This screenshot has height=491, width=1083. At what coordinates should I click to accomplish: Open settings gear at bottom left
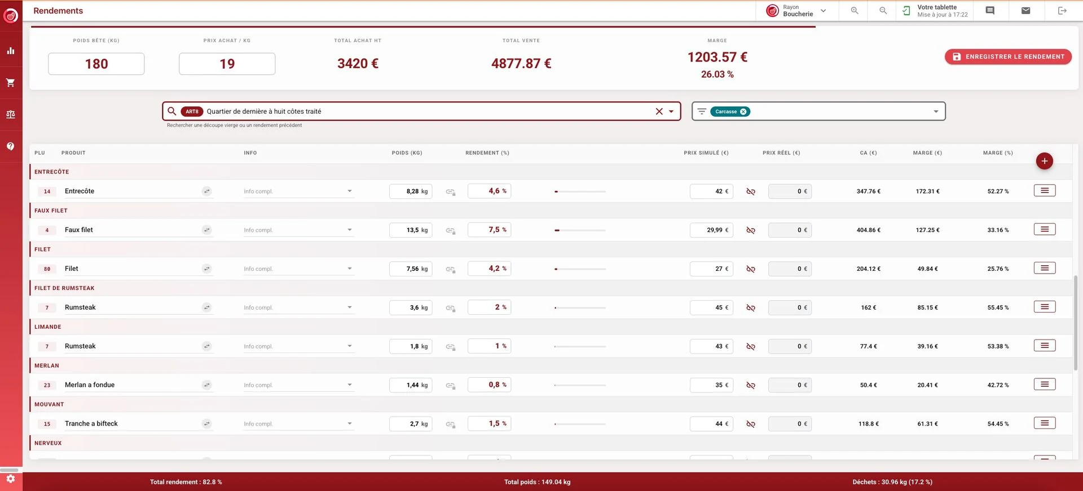click(11, 479)
